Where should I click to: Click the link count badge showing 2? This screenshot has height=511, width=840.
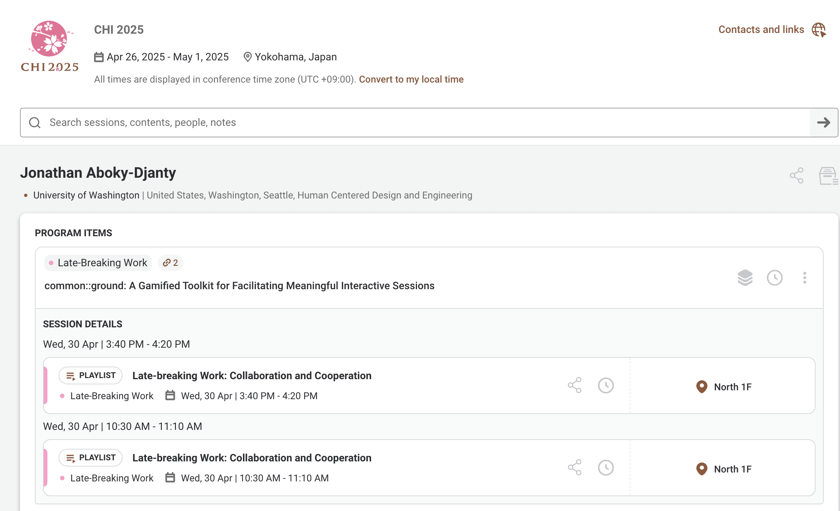click(170, 263)
